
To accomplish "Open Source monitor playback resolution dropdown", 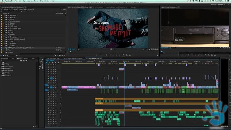I will (144, 49).
